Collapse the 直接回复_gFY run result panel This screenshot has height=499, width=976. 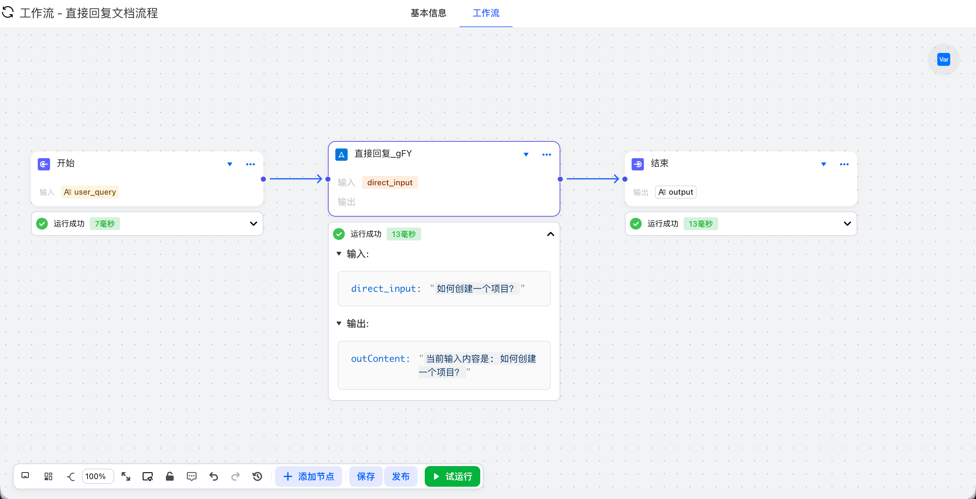(550, 234)
